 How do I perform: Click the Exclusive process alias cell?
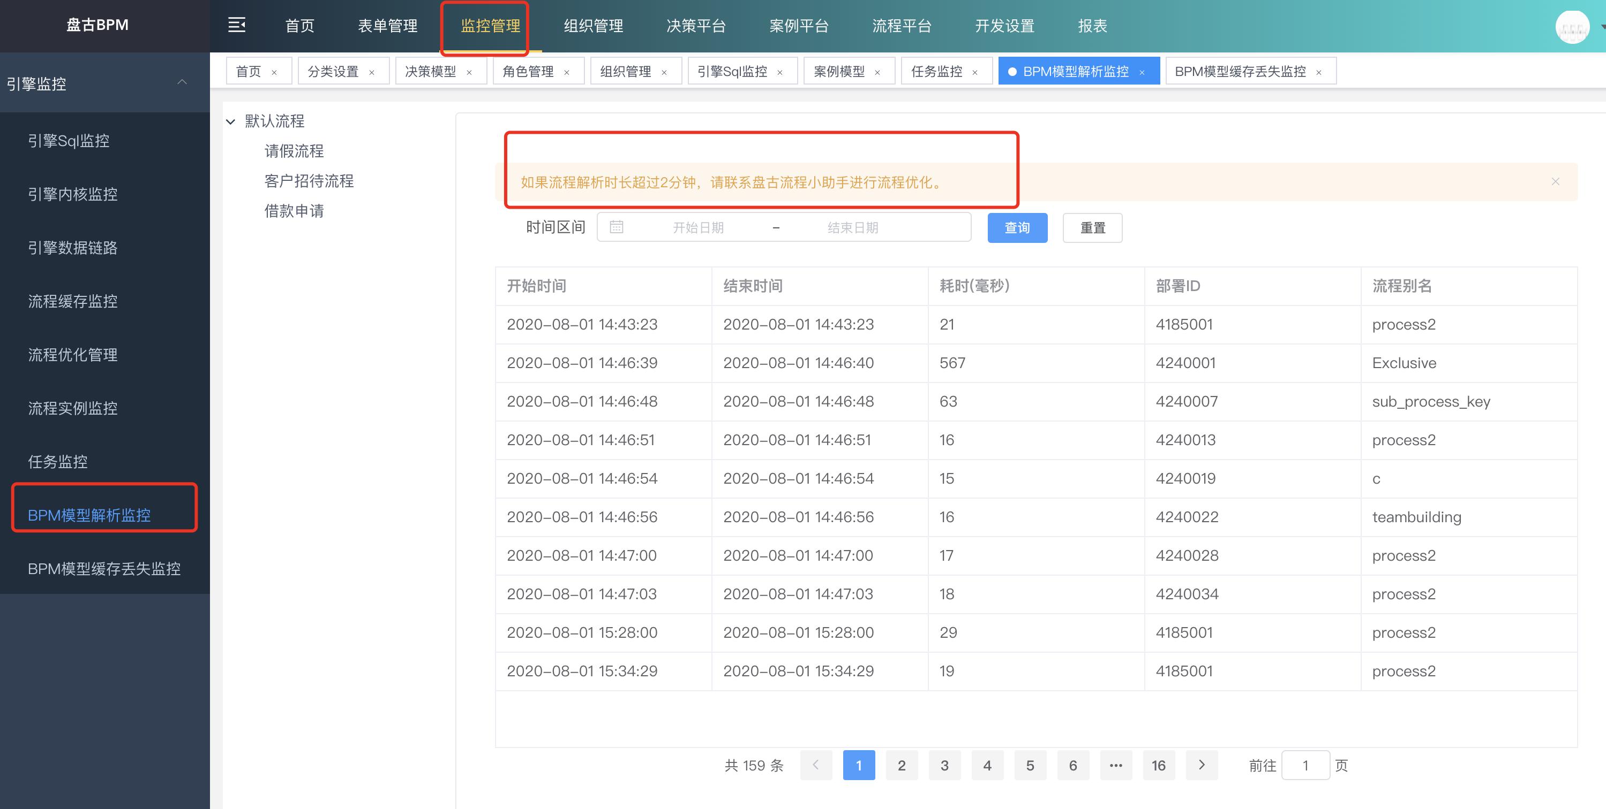[x=1469, y=363]
